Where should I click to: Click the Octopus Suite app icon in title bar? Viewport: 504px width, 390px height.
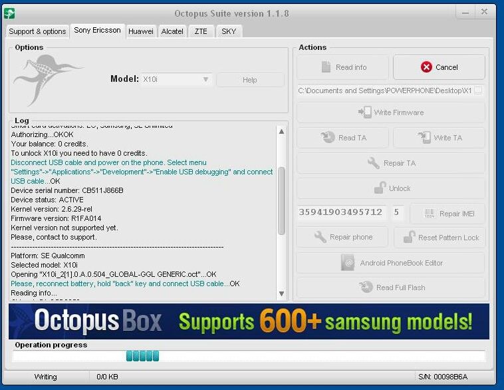pyautogui.click(x=9, y=14)
